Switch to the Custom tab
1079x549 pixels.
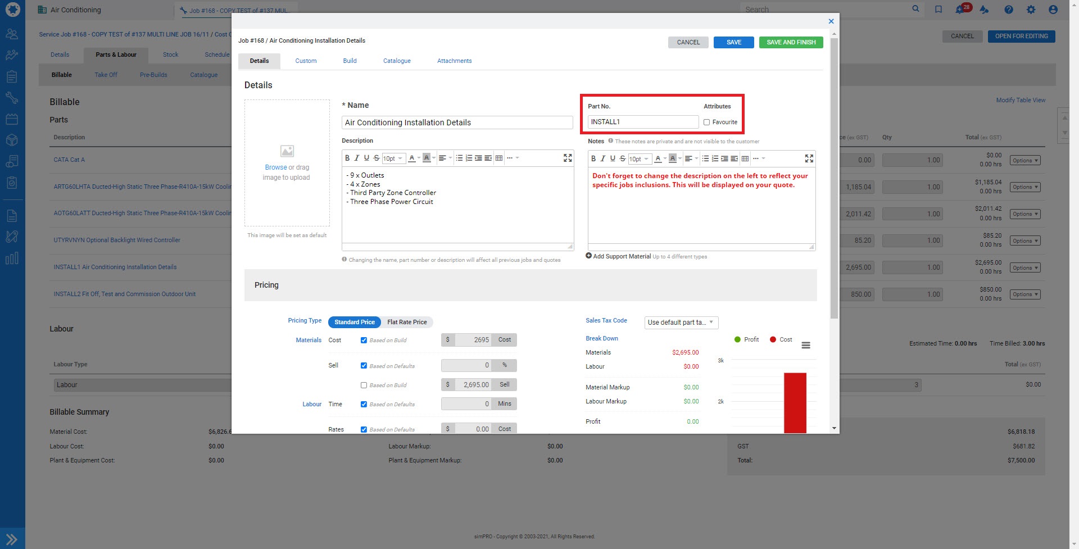306,61
